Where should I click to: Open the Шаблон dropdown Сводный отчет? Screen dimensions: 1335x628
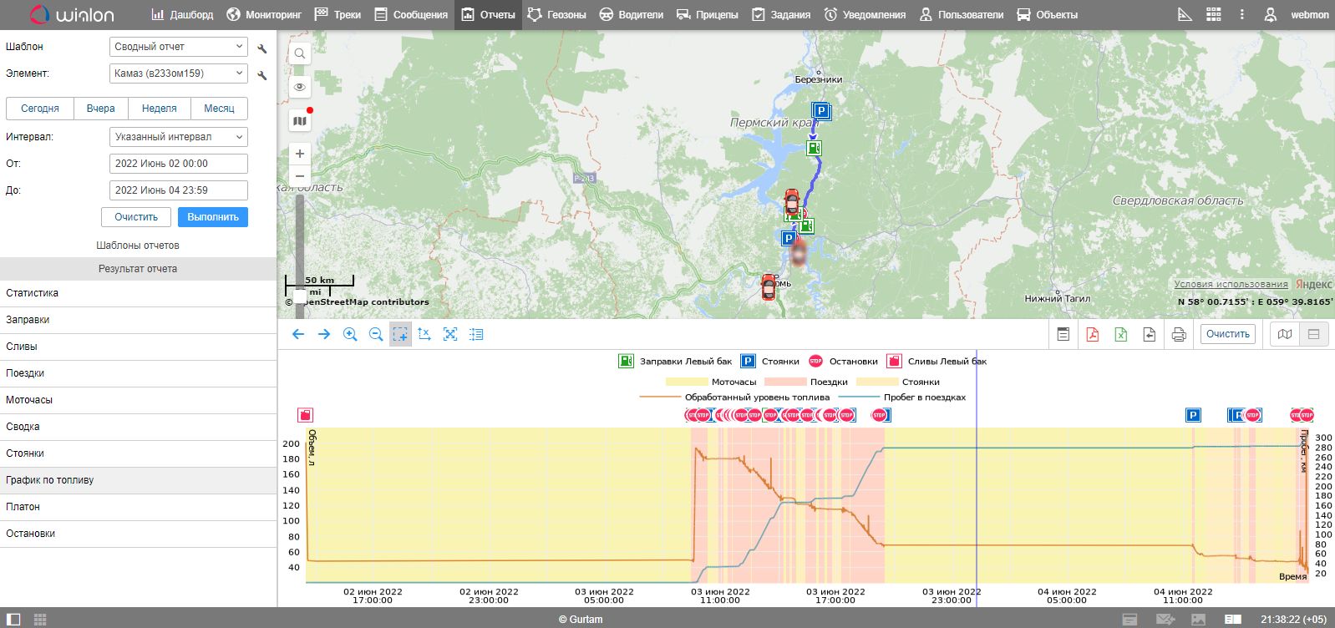point(178,47)
